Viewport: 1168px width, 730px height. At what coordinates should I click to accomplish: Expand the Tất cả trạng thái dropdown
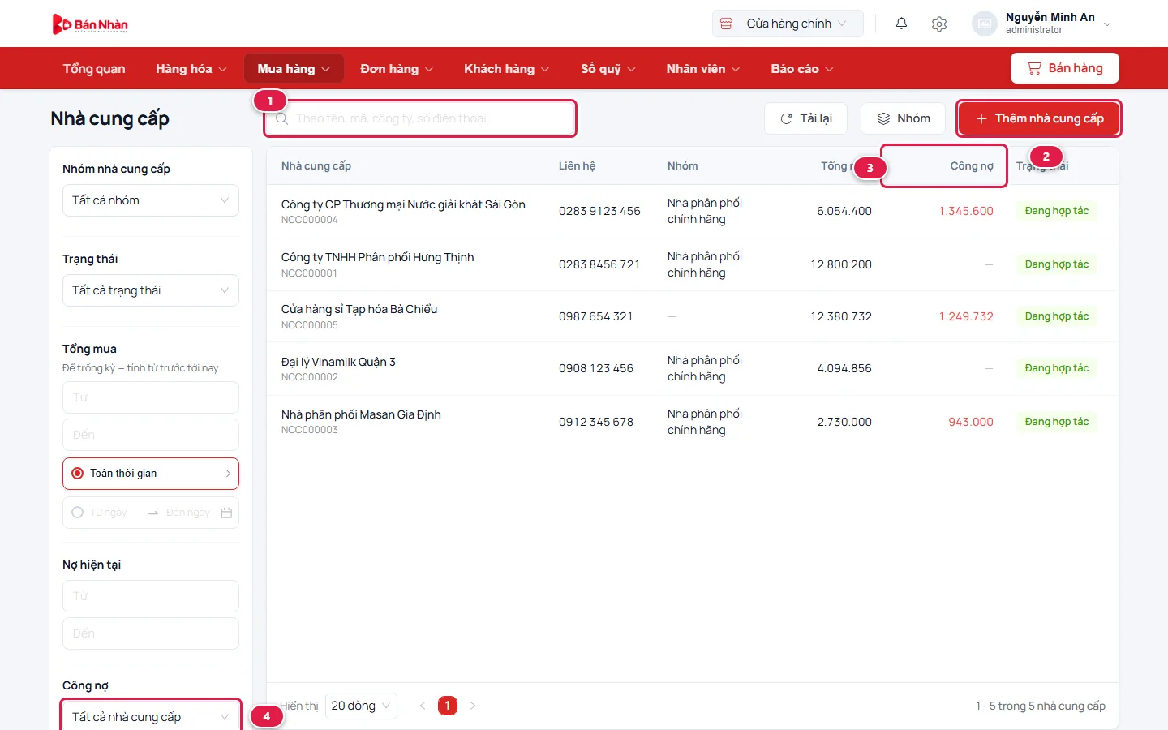click(x=151, y=290)
